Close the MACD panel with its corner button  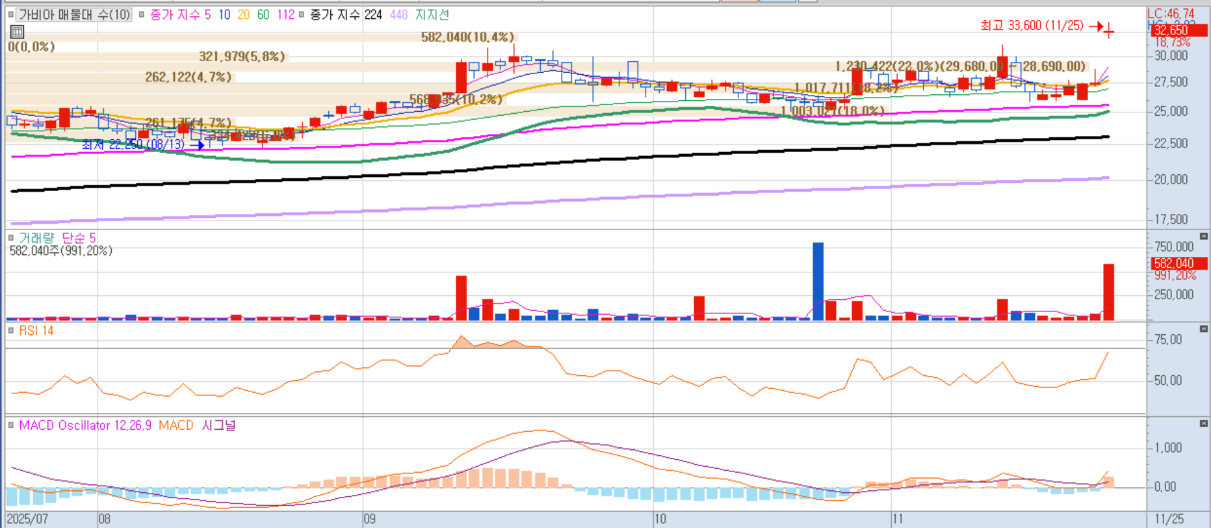click(x=1204, y=423)
